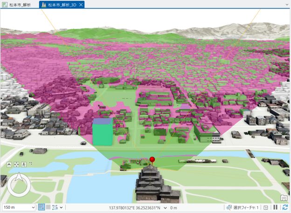The image size is (291, 213).
Task: Refresh the scene view
Action: [284, 207]
